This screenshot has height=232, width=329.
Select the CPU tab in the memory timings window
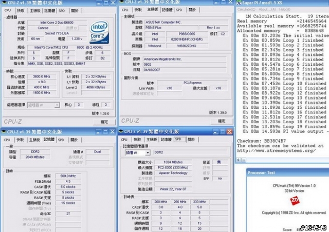click(7, 140)
